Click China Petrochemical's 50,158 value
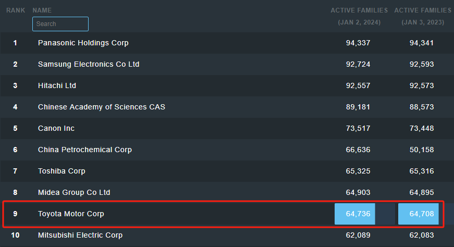The image size is (454, 247). point(422,150)
